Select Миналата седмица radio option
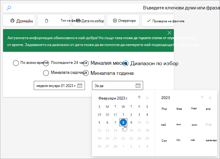Screen dimensions: 220x159 (46, 73)
